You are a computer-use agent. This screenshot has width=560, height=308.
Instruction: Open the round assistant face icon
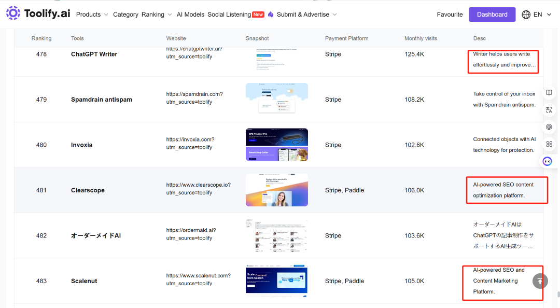point(547,161)
